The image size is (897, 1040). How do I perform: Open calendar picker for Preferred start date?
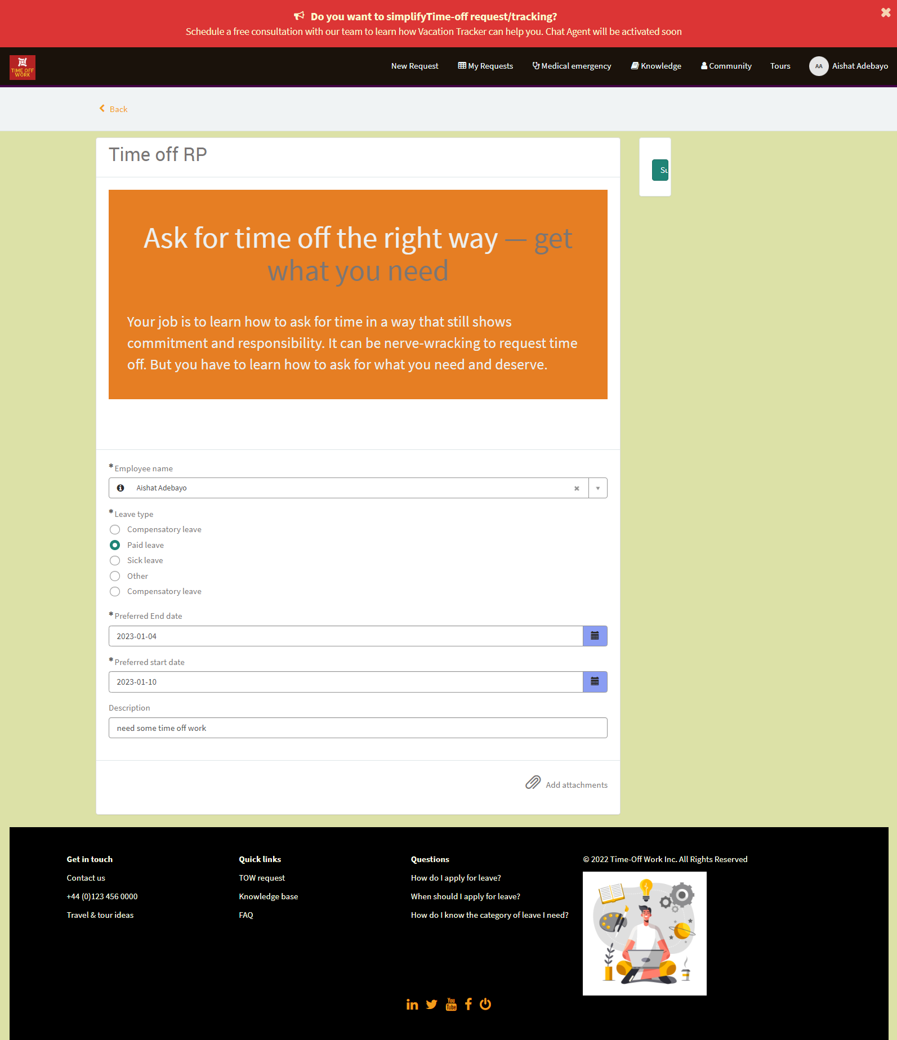click(595, 682)
